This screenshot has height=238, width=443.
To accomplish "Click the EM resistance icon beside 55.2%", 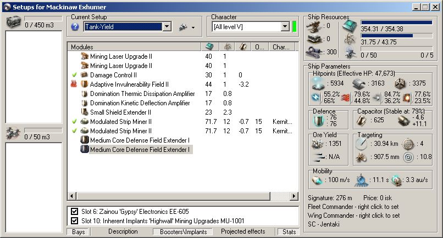I will pos(316,98).
